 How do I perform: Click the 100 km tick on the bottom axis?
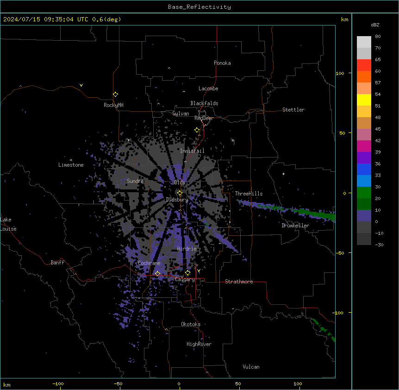(x=298, y=384)
